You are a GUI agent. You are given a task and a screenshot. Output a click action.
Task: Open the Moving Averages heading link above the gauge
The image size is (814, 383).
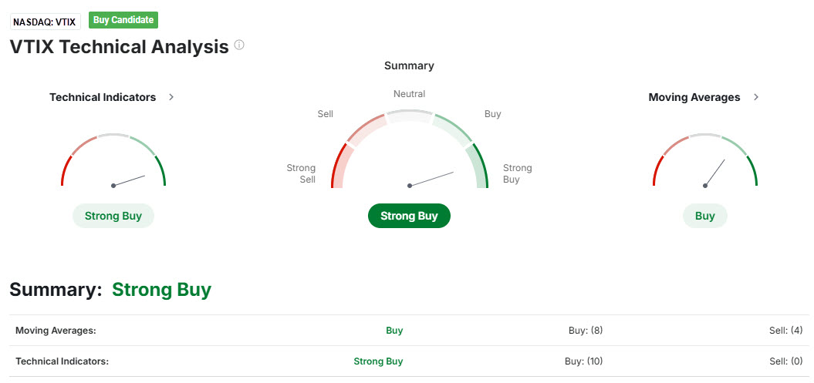(x=694, y=97)
